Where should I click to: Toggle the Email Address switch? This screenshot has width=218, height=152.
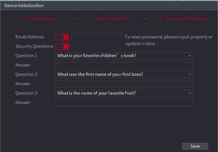62,37
